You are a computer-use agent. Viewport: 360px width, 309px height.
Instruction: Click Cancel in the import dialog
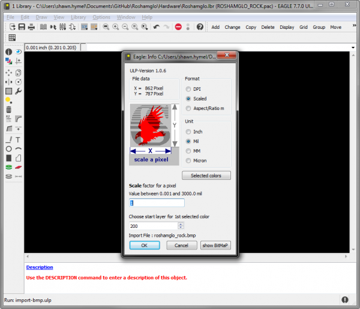[182, 245]
